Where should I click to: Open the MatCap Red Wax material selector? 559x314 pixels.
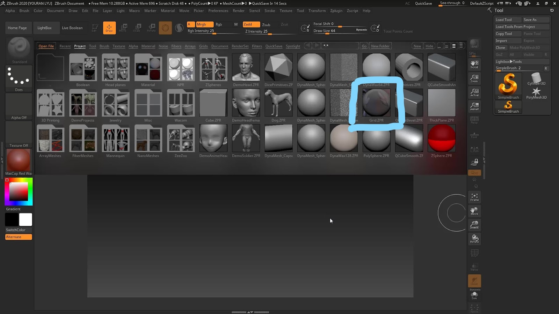(19, 163)
